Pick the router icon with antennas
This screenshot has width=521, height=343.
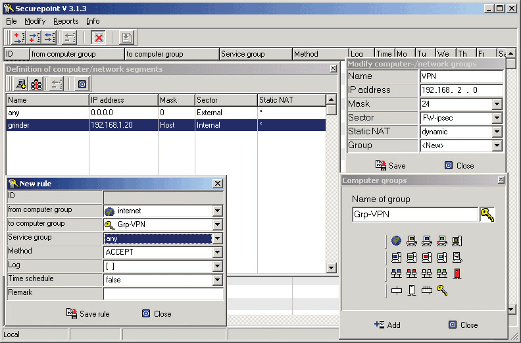point(427,290)
